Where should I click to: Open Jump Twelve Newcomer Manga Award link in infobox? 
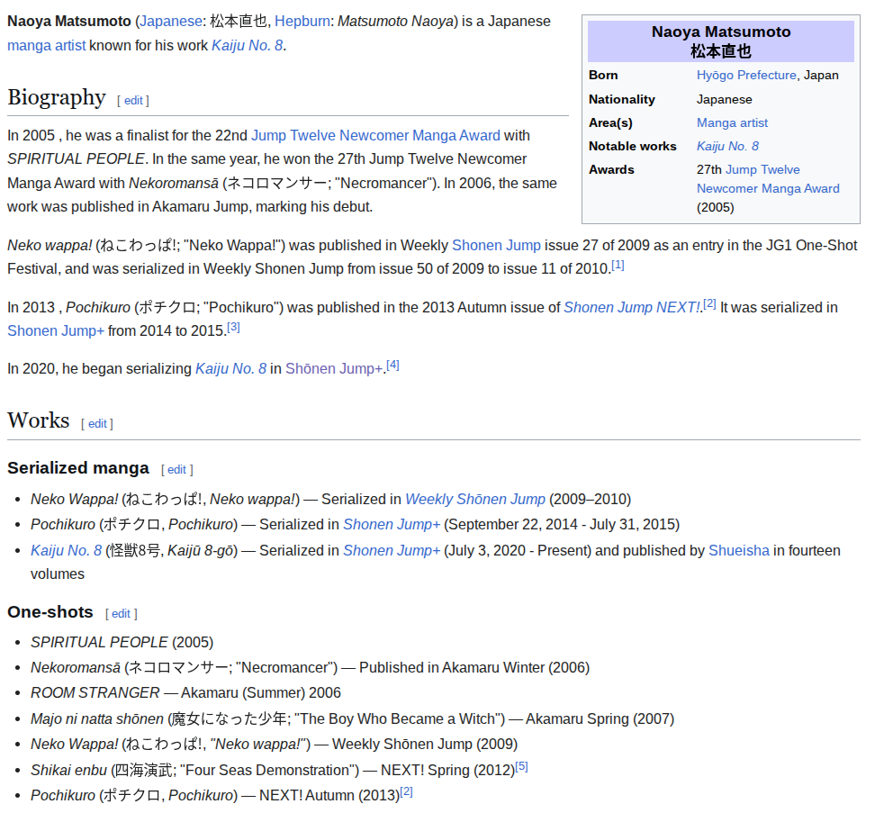pos(768,179)
